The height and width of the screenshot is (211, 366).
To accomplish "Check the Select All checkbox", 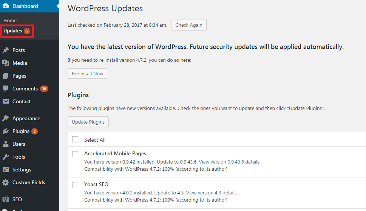I will (75, 139).
